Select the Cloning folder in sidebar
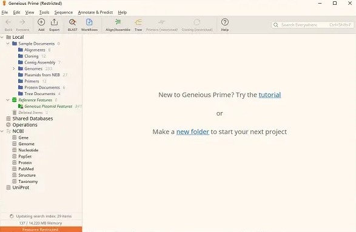Image resolution: width=356 pixels, height=232 pixels. tap(32, 56)
